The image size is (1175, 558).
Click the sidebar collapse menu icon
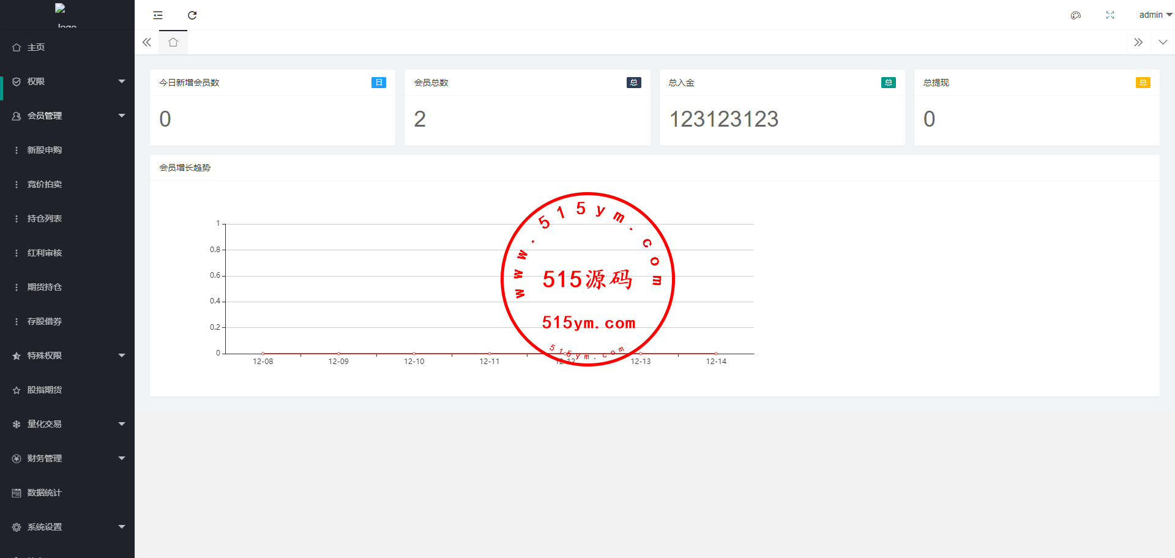click(158, 15)
